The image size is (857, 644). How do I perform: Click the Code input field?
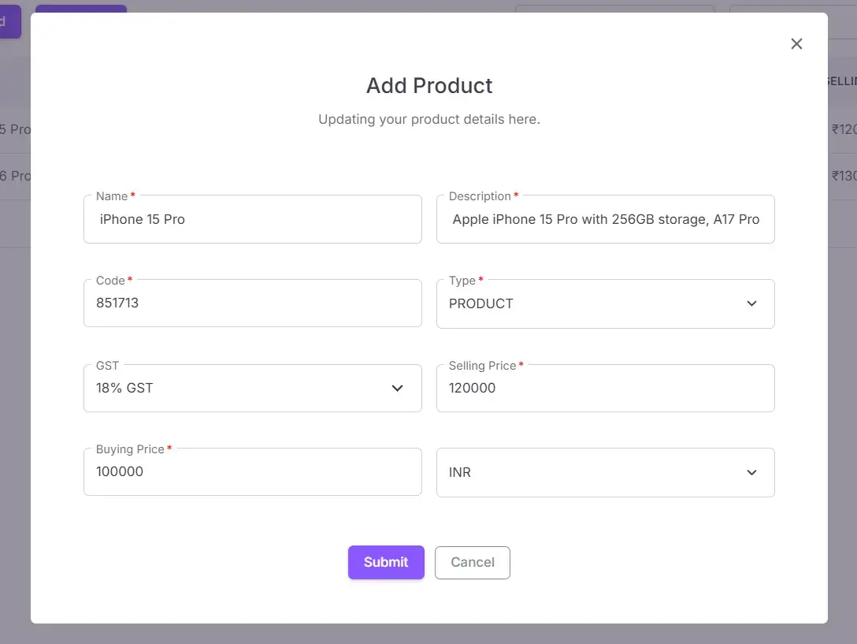point(253,303)
